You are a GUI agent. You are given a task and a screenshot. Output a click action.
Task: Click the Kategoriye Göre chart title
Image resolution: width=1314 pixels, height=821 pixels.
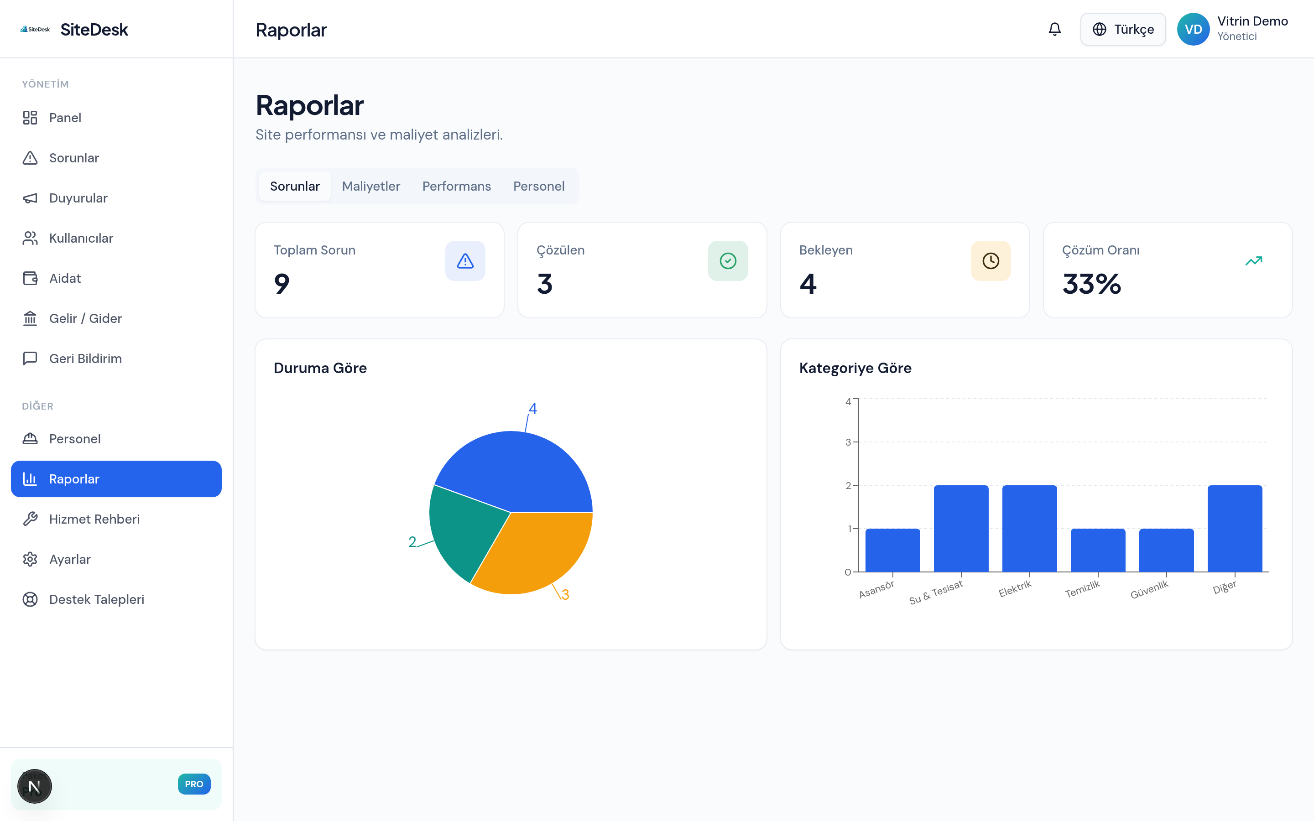[x=855, y=368]
